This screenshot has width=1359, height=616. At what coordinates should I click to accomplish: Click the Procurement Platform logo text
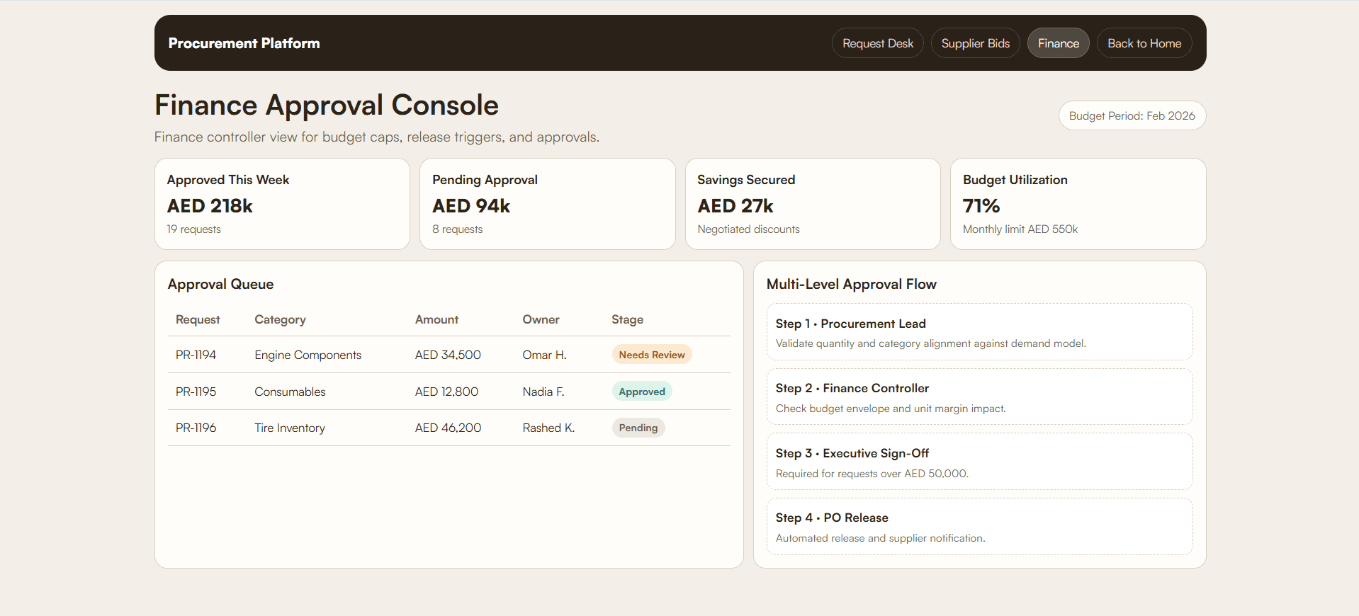[x=244, y=43]
